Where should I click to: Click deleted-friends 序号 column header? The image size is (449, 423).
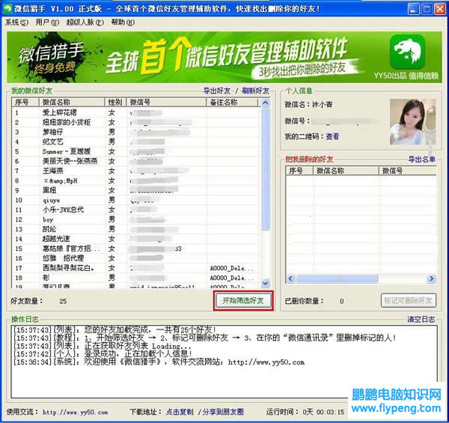299,171
